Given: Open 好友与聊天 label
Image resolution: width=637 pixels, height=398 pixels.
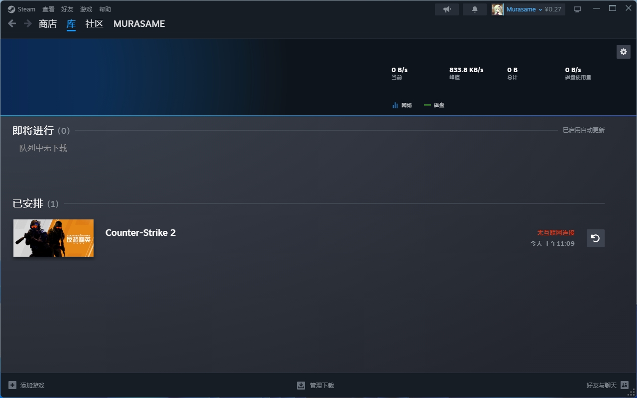Looking at the screenshot, I should (x=601, y=386).
